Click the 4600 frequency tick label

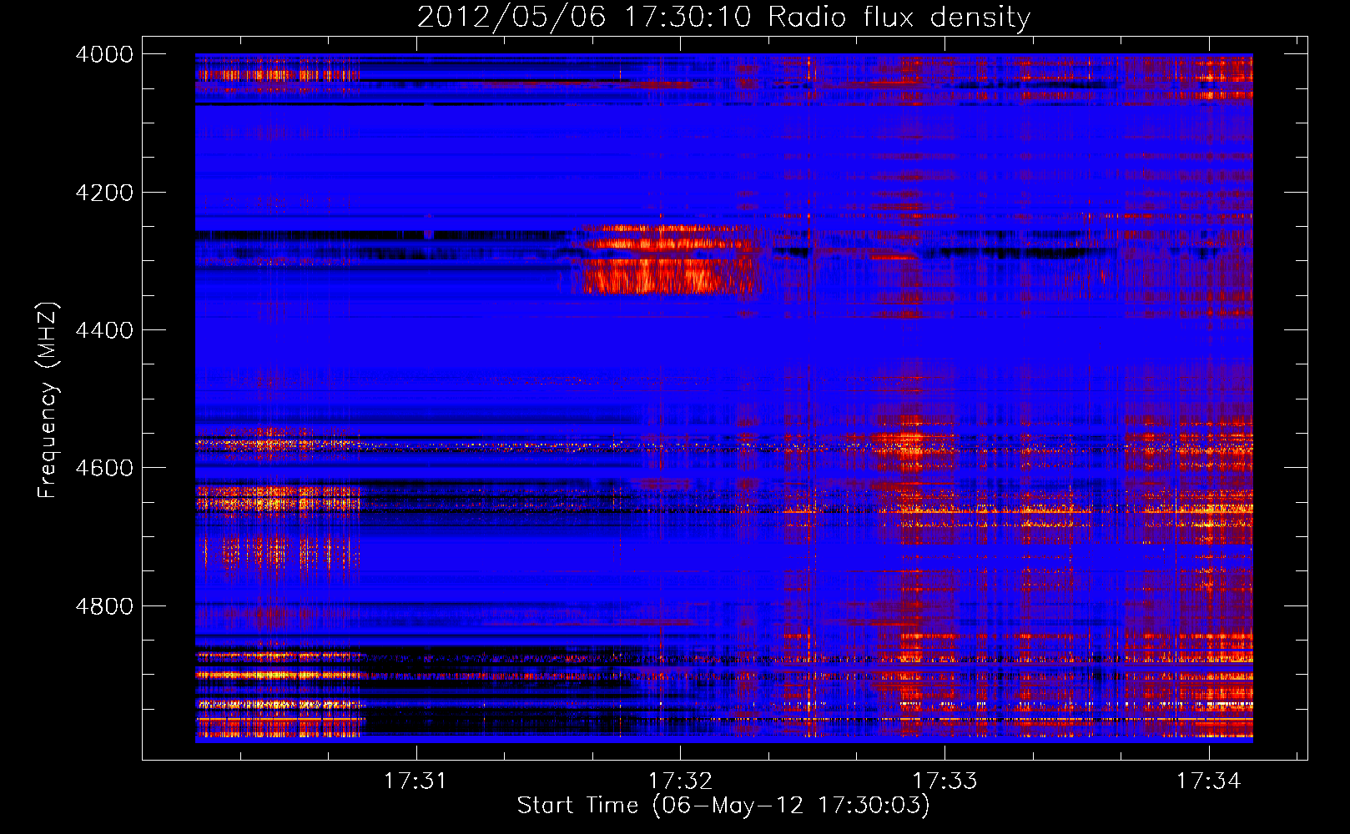pyautogui.click(x=104, y=468)
